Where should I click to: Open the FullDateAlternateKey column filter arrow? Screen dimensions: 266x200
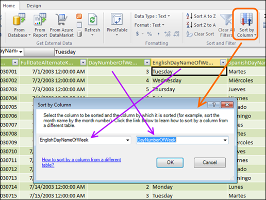click(x=83, y=63)
